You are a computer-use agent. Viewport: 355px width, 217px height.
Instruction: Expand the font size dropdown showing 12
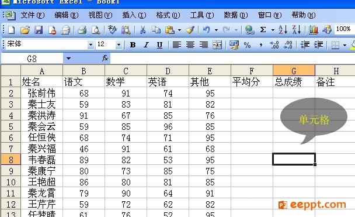coord(119,44)
